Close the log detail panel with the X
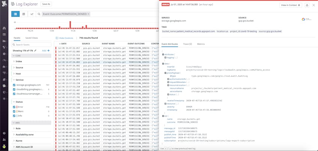318x151 pixels. coord(313,5)
